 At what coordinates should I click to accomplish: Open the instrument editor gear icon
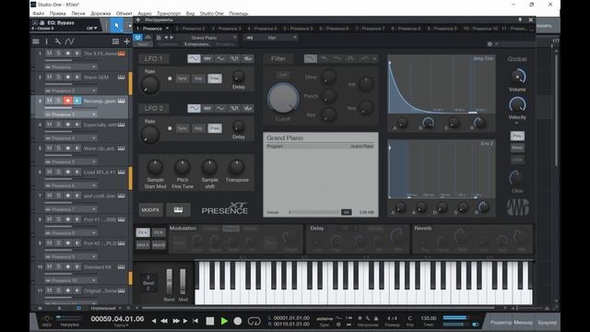(x=490, y=44)
